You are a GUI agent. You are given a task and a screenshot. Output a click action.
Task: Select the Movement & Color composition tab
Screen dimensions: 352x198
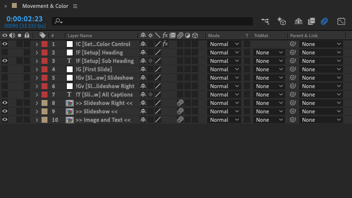(x=45, y=6)
